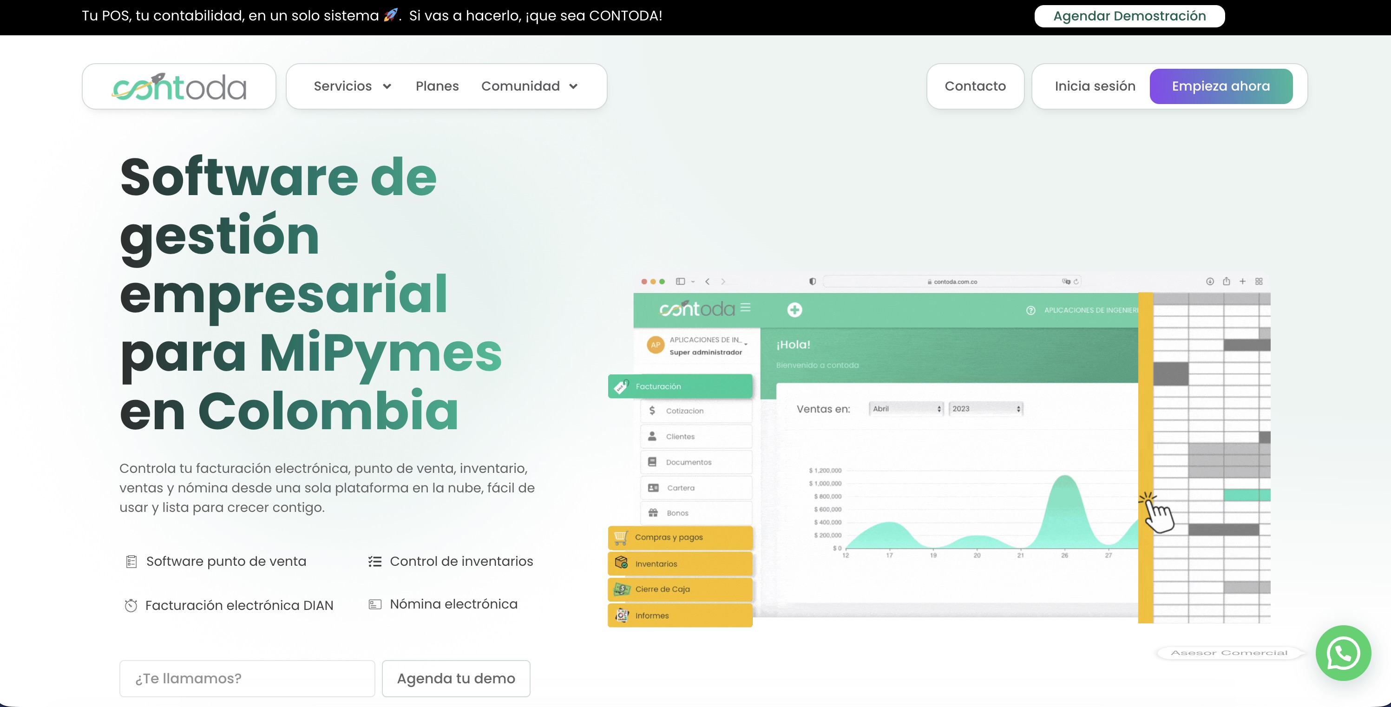Click the Cotizacion dollar icon in the sidebar

pos(652,411)
